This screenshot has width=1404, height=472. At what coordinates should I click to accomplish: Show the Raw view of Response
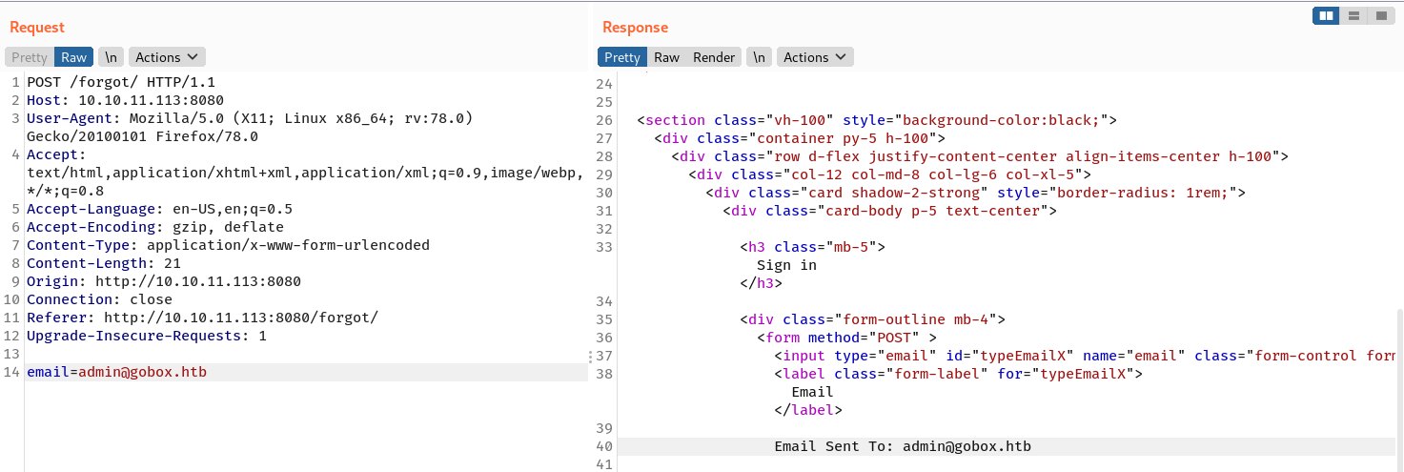click(667, 57)
